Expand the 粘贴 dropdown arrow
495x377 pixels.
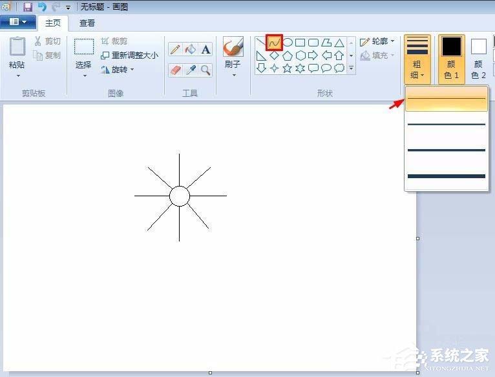click(x=18, y=76)
